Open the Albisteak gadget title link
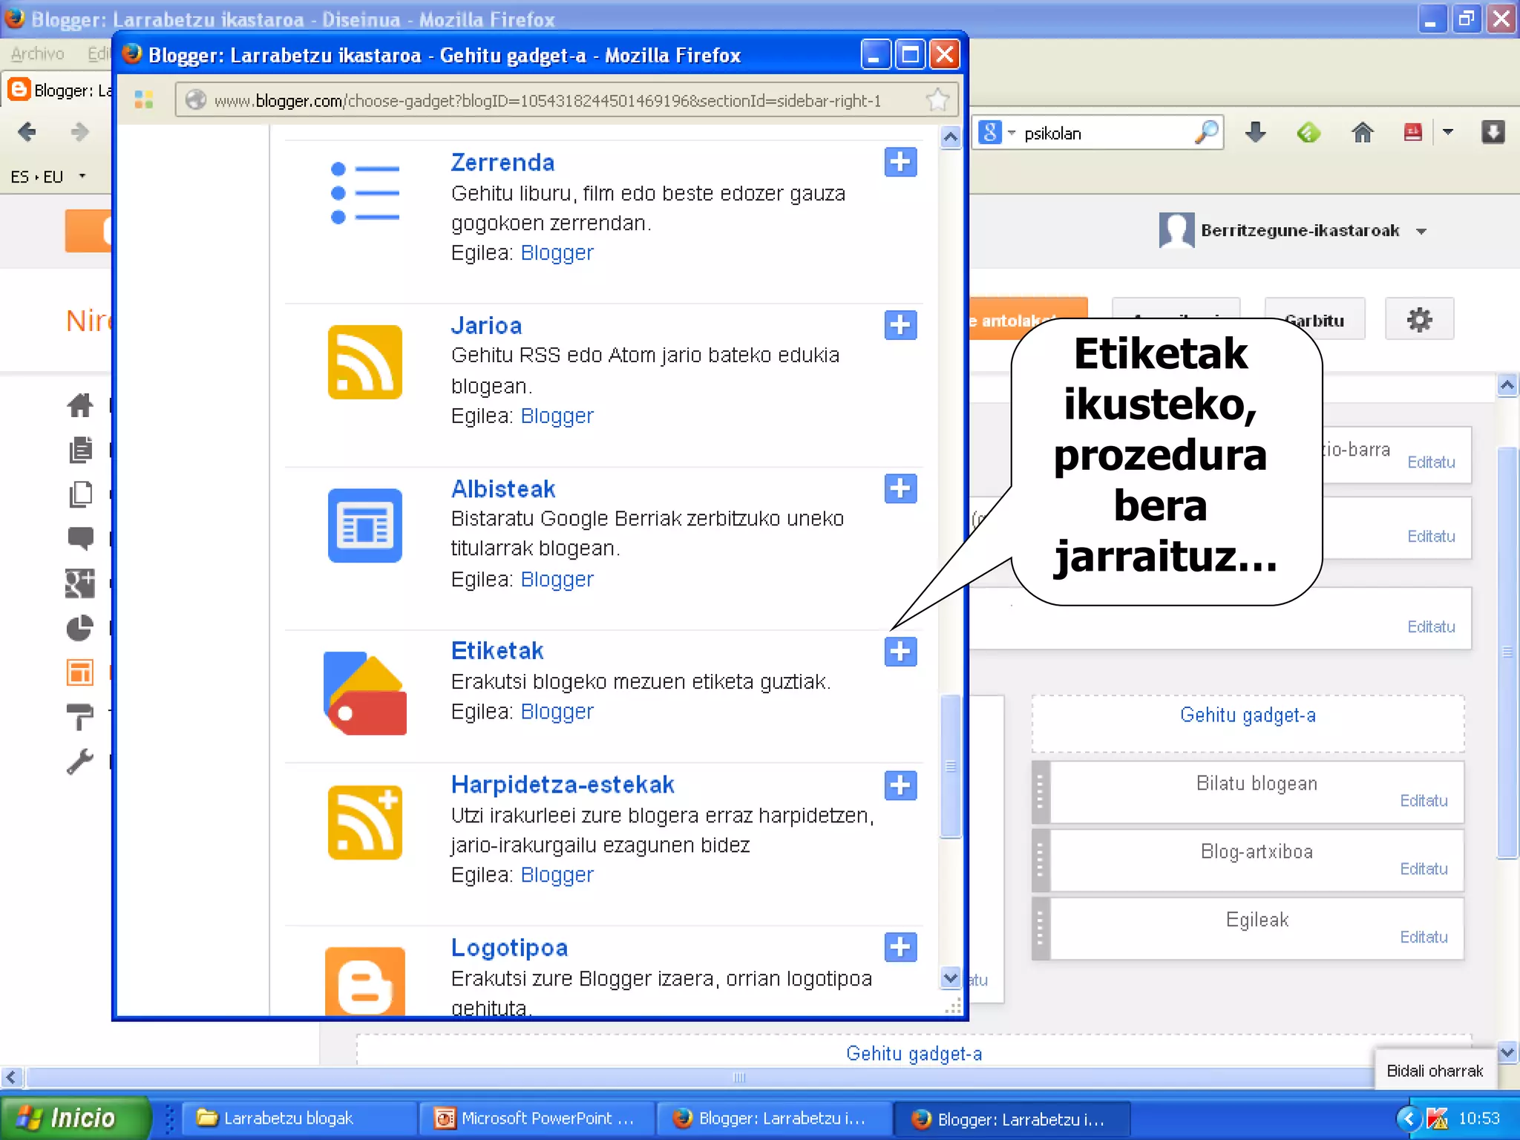 coord(503,489)
